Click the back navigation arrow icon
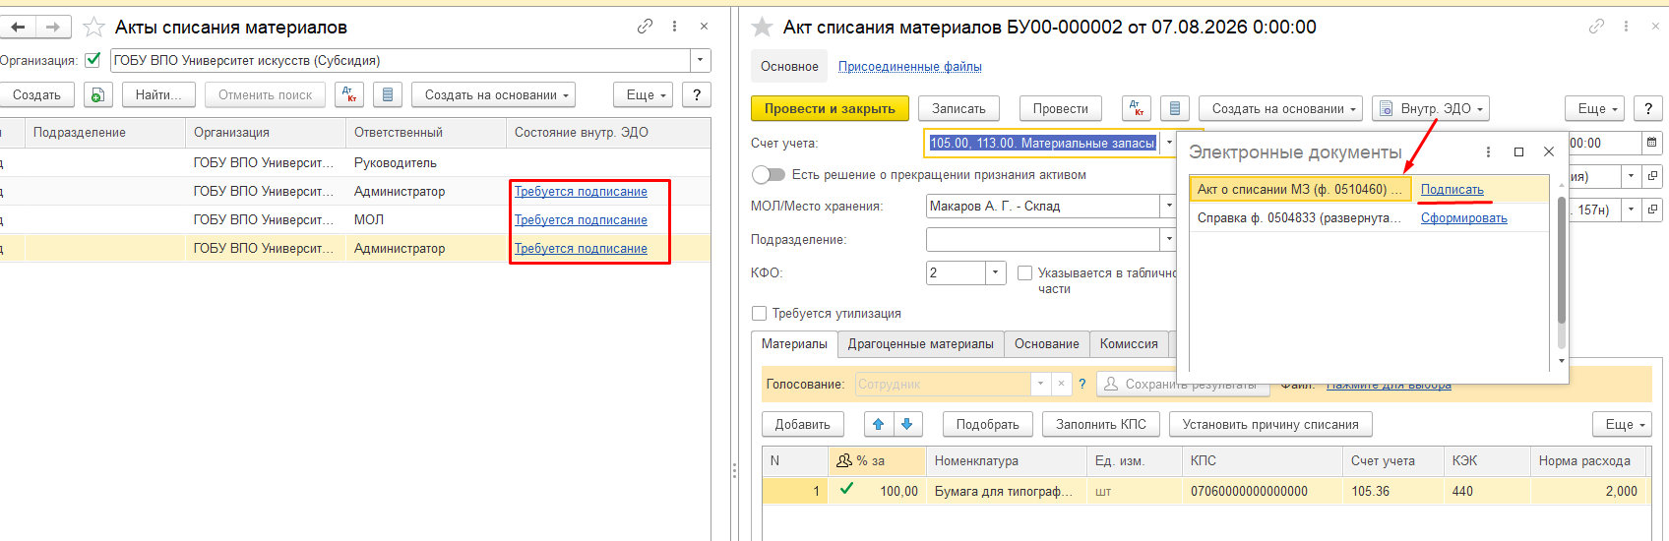 (x=19, y=28)
